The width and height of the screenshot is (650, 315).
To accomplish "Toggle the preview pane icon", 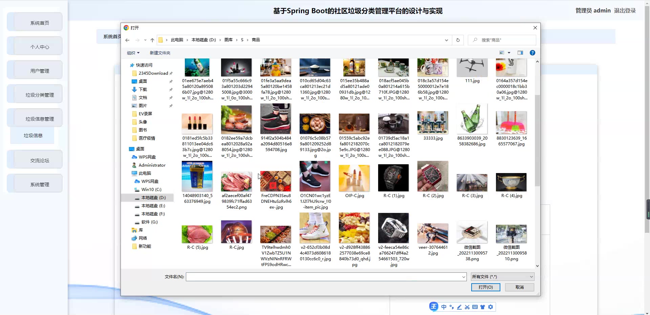I will 520,53.
